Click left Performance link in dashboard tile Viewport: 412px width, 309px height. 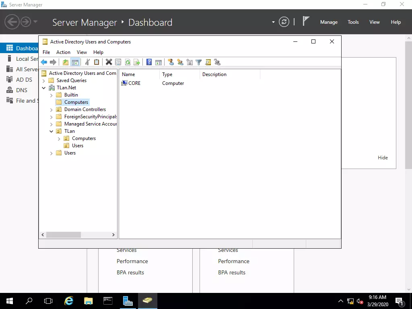click(132, 261)
